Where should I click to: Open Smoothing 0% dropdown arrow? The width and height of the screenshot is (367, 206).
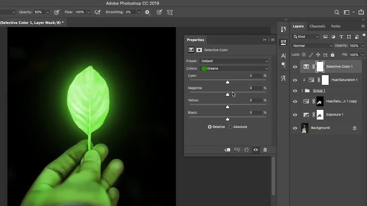(x=139, y=12)
